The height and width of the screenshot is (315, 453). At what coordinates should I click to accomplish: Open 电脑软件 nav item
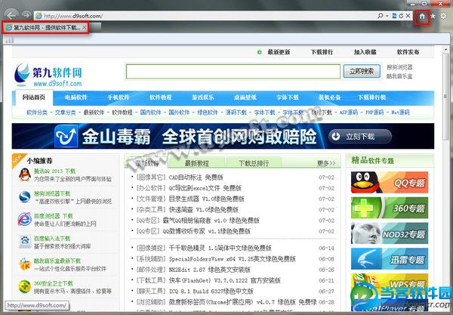76,97
